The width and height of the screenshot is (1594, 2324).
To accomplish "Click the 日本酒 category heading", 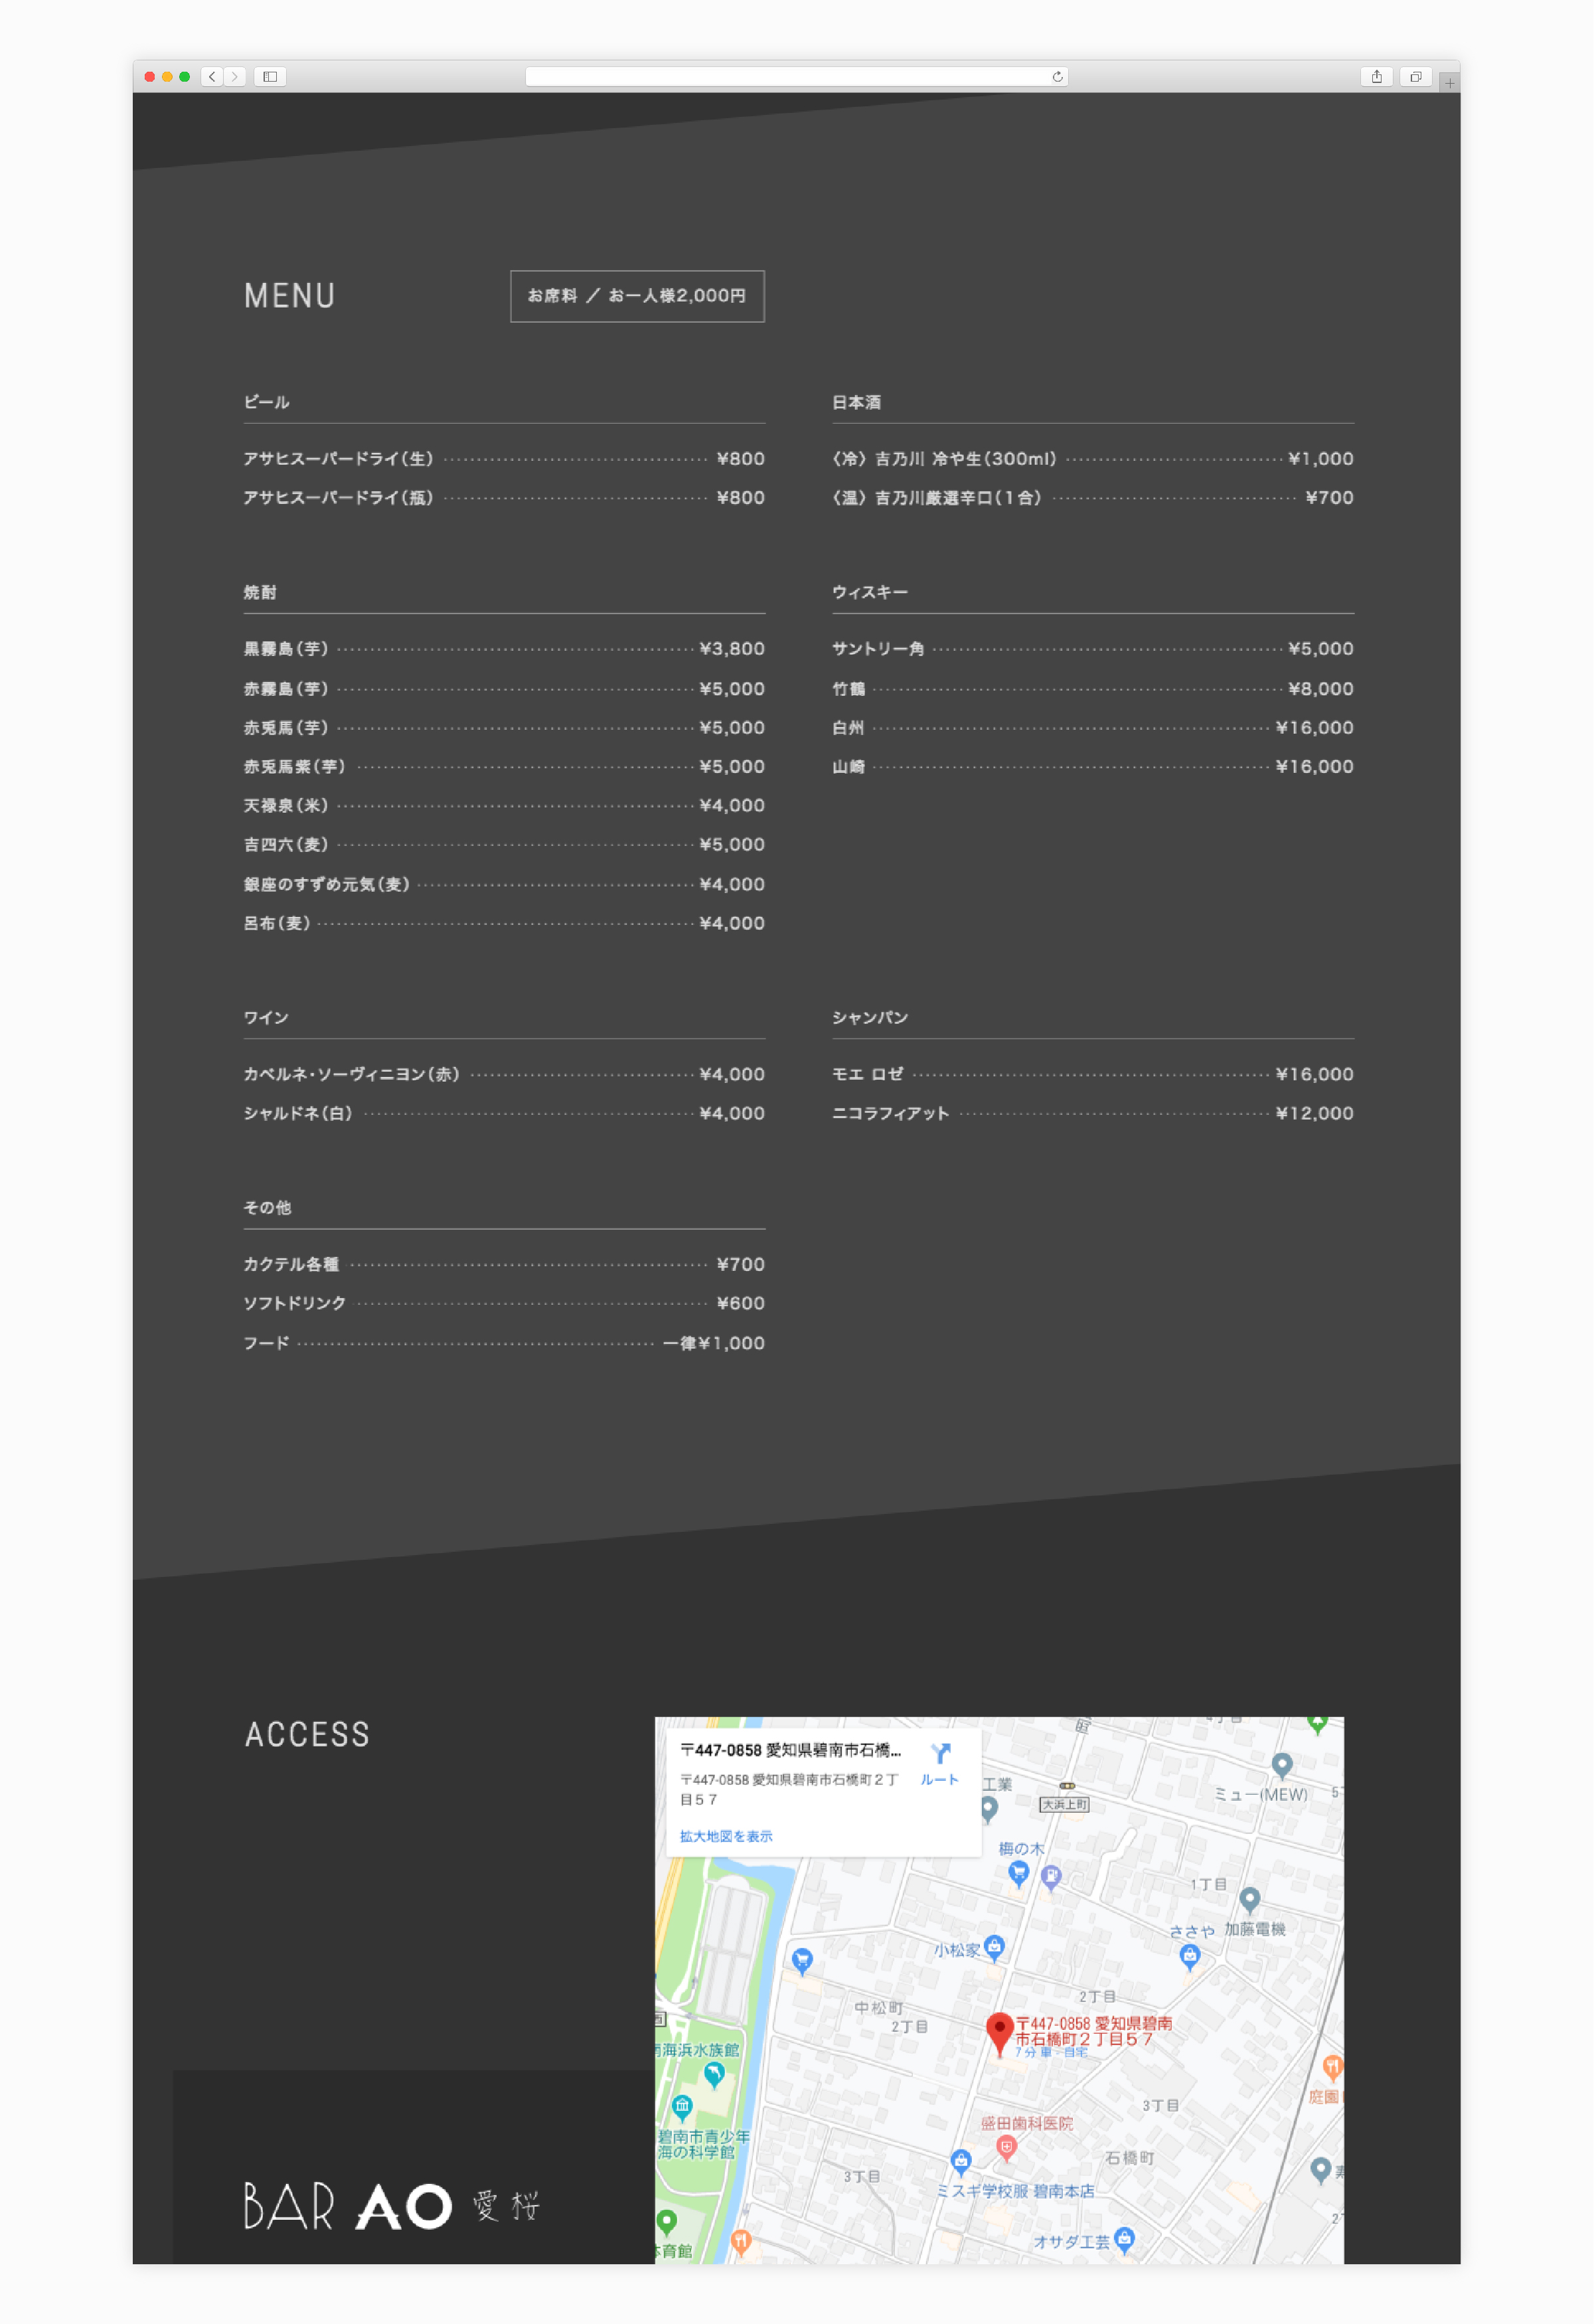I will tap(856, 402).
